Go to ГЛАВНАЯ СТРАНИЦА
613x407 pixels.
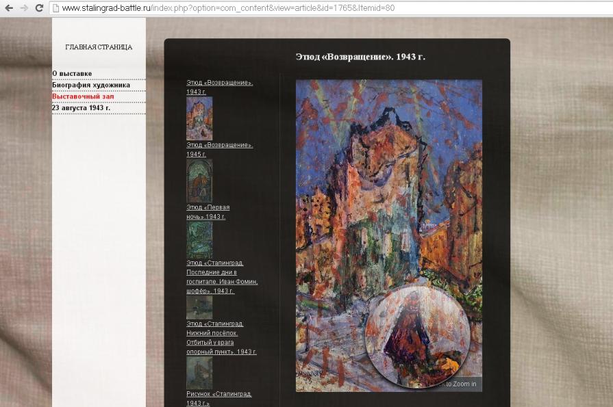pos(99,47)
